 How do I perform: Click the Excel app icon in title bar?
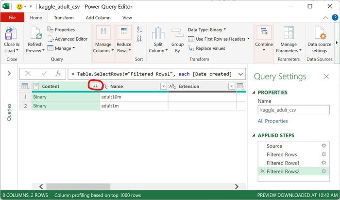(x=6, y=6)
